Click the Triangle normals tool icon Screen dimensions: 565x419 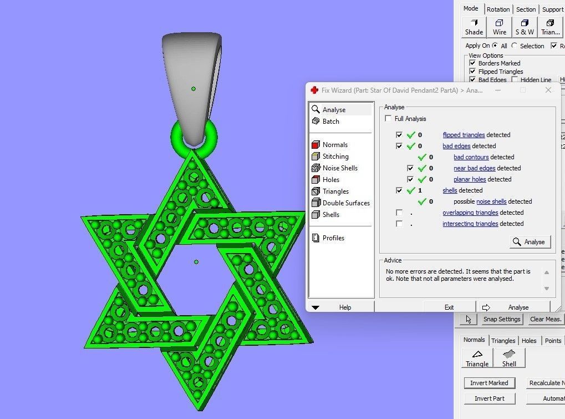(x=477, y=358)
